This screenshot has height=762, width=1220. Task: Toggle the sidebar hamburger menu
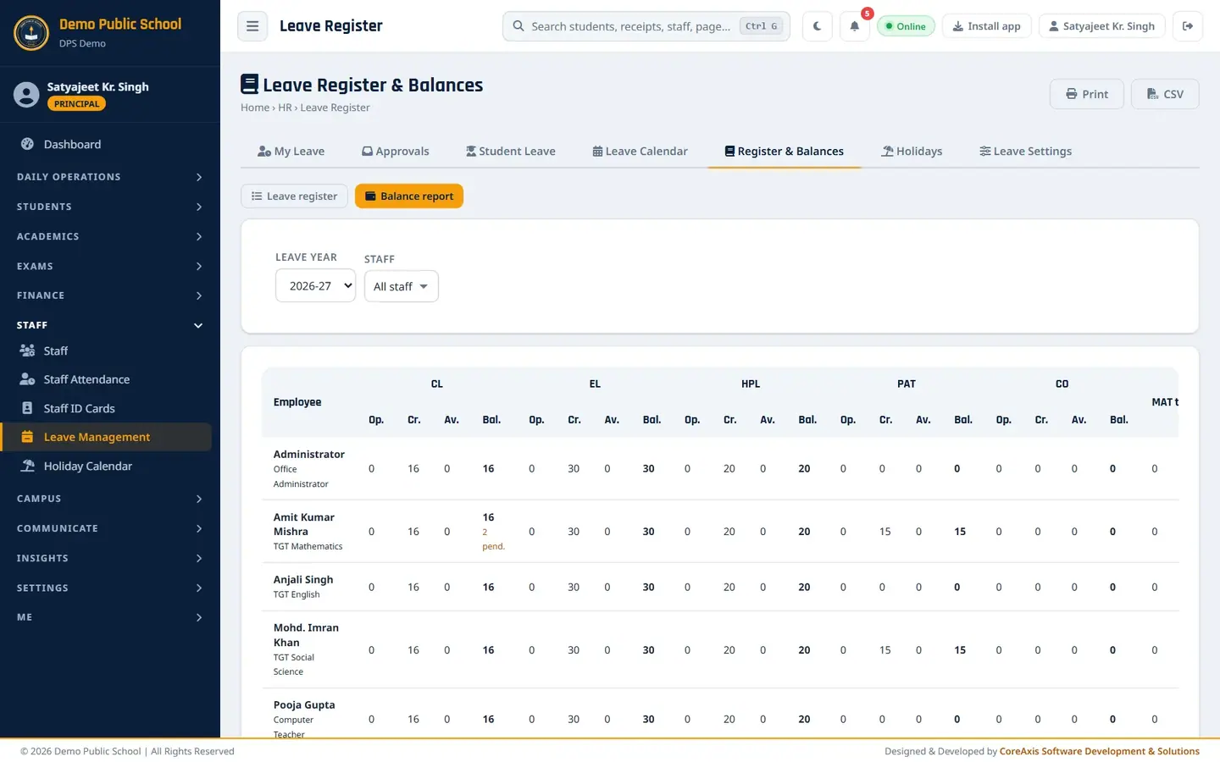tap(252, 26)
